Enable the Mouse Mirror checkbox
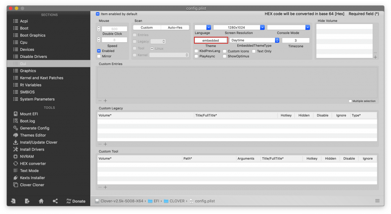This screenshot has width=391, height=214. tap(99, 56)
